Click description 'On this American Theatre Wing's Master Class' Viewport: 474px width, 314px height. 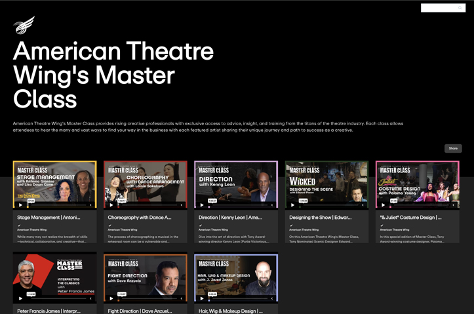pos(324,239)
